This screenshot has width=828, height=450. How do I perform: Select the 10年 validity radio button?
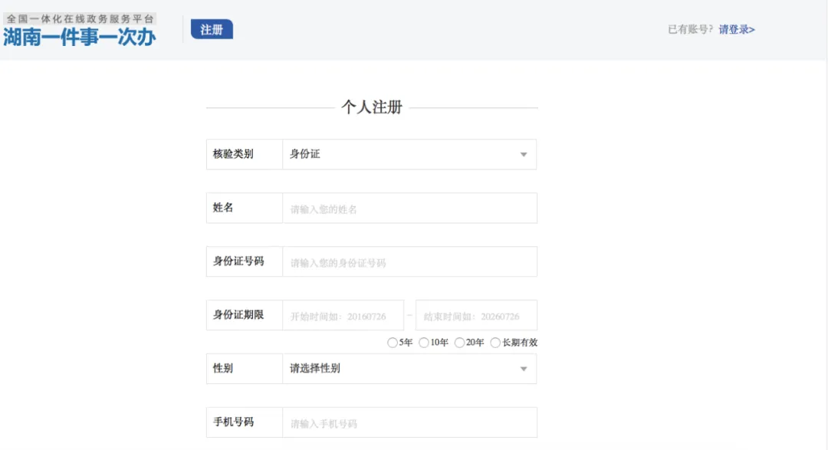[423, 343]
